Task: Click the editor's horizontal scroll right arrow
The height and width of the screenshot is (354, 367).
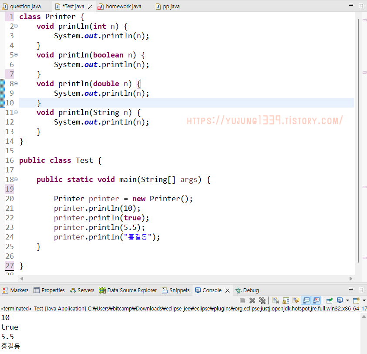Action: pyautogui.click(x=351, y=279)
